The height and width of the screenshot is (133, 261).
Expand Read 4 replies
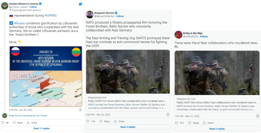point(128,127)
